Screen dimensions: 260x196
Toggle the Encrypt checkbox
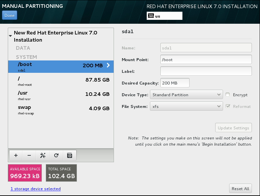(x=228, y=95)
